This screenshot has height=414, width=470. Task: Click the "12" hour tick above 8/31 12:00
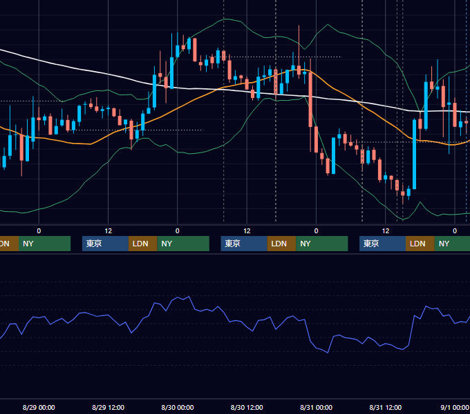click(386, 231)
